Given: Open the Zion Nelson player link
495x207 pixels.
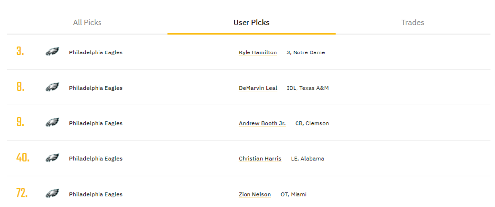Looking at the screenshot, I should tap(254, 194).
